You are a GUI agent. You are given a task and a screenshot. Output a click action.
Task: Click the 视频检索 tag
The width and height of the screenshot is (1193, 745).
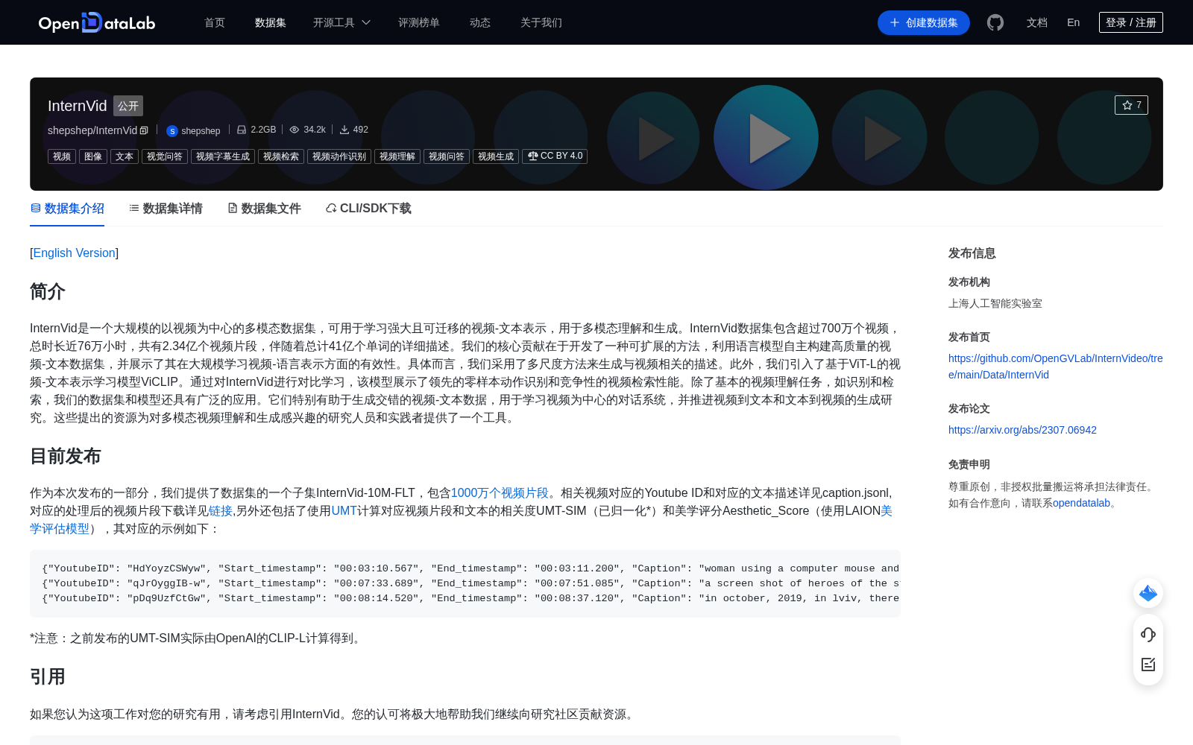281,156
